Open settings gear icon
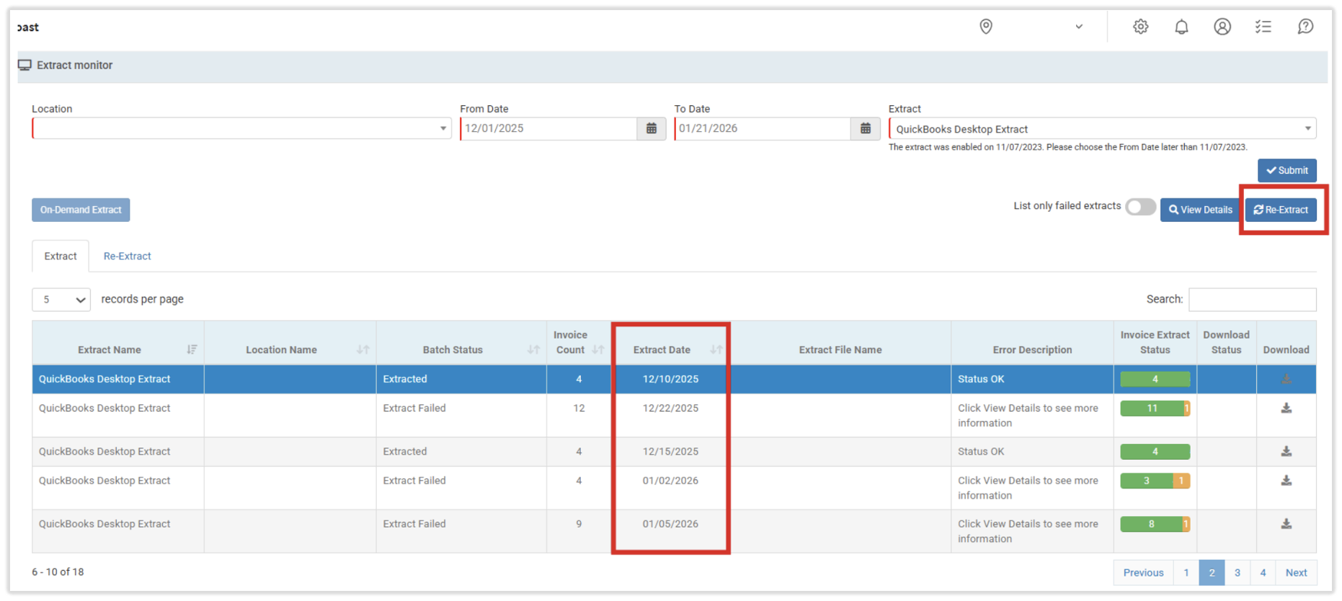This screenshot has width=1342, height=601. click(1140, 27)
